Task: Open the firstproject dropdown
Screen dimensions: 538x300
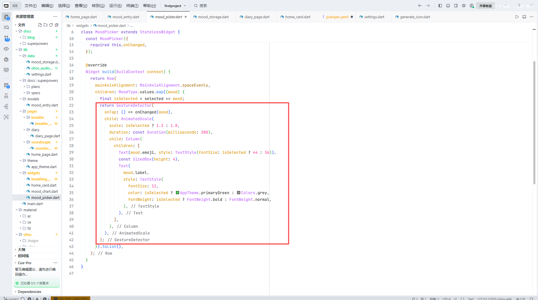Action: click(175, 6)
